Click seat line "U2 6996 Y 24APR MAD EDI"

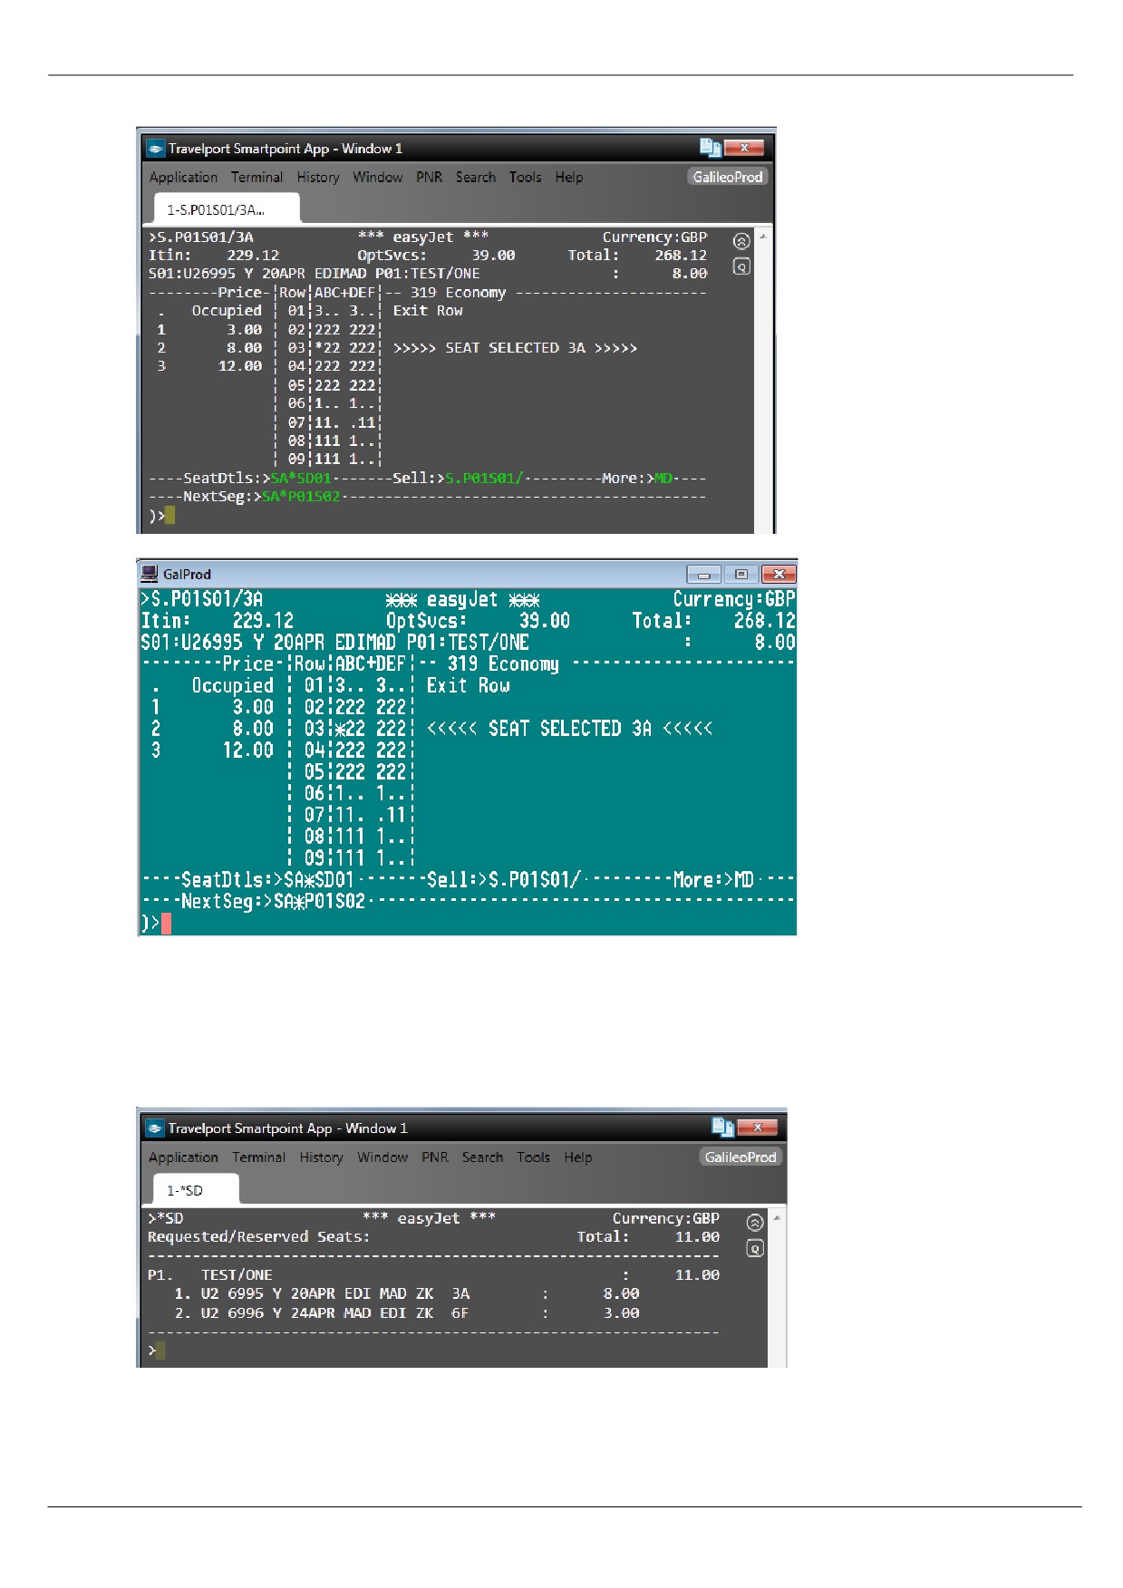click(407, 1313)
